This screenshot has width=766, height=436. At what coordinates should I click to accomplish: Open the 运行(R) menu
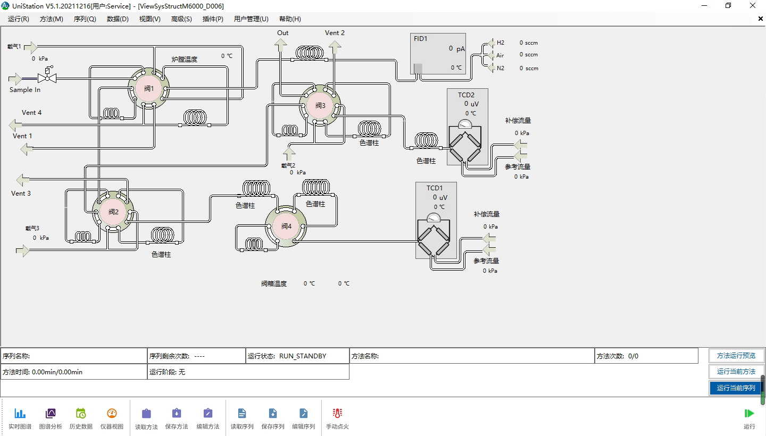[x=19, y=19]
